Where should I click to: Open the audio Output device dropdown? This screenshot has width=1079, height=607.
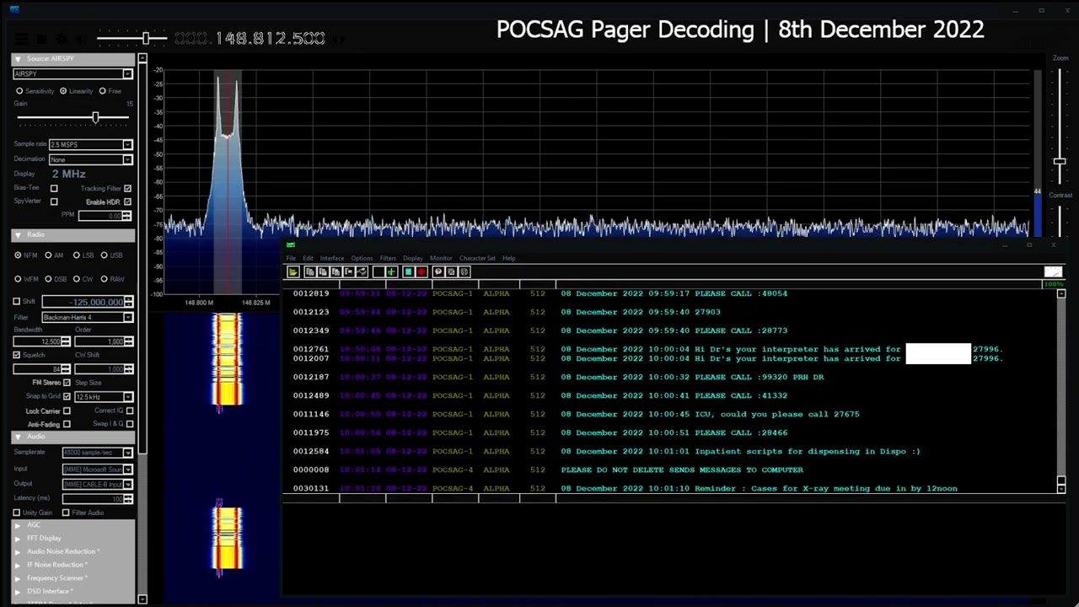[x=98, y=484]
